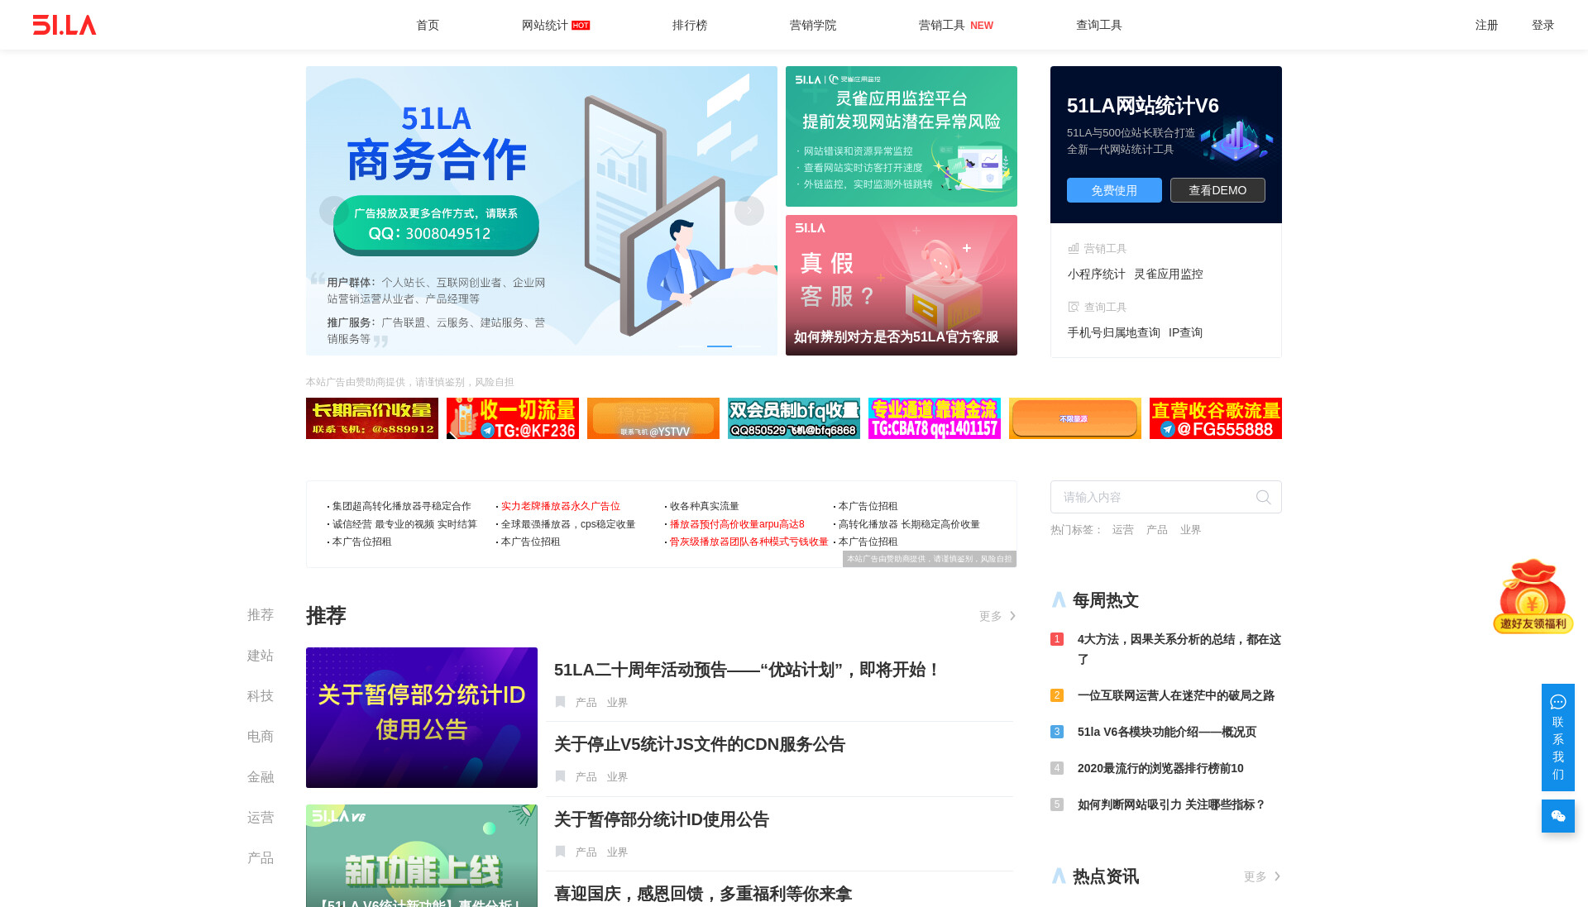
Task: Click 直营收谷歌流量 ad banner
Action: 1216,418
